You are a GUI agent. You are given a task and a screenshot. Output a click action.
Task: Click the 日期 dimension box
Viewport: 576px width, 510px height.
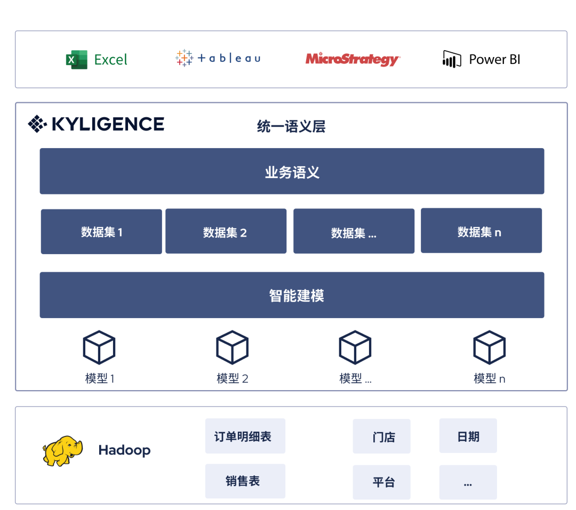[468, 436]
